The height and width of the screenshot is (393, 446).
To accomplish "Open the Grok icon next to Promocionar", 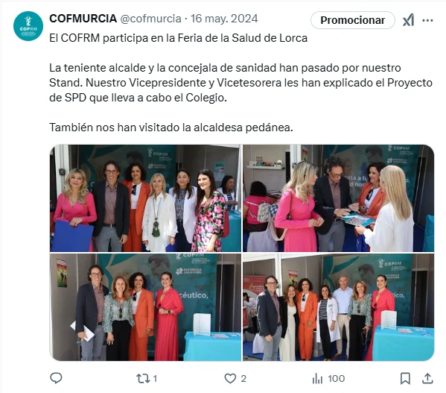I will (408, 20).
